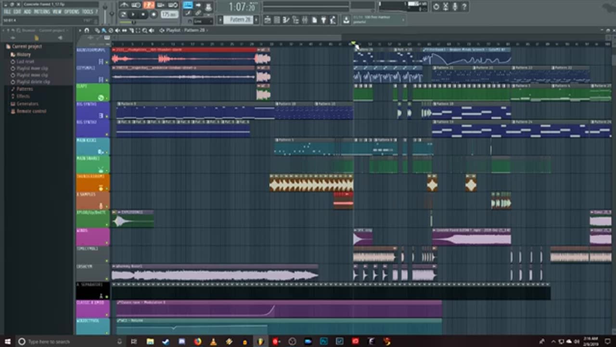The height and width of the screenshot is (347, 616).
Task: Open Firefox from Windows taskbar
Action: click(197, 342)
